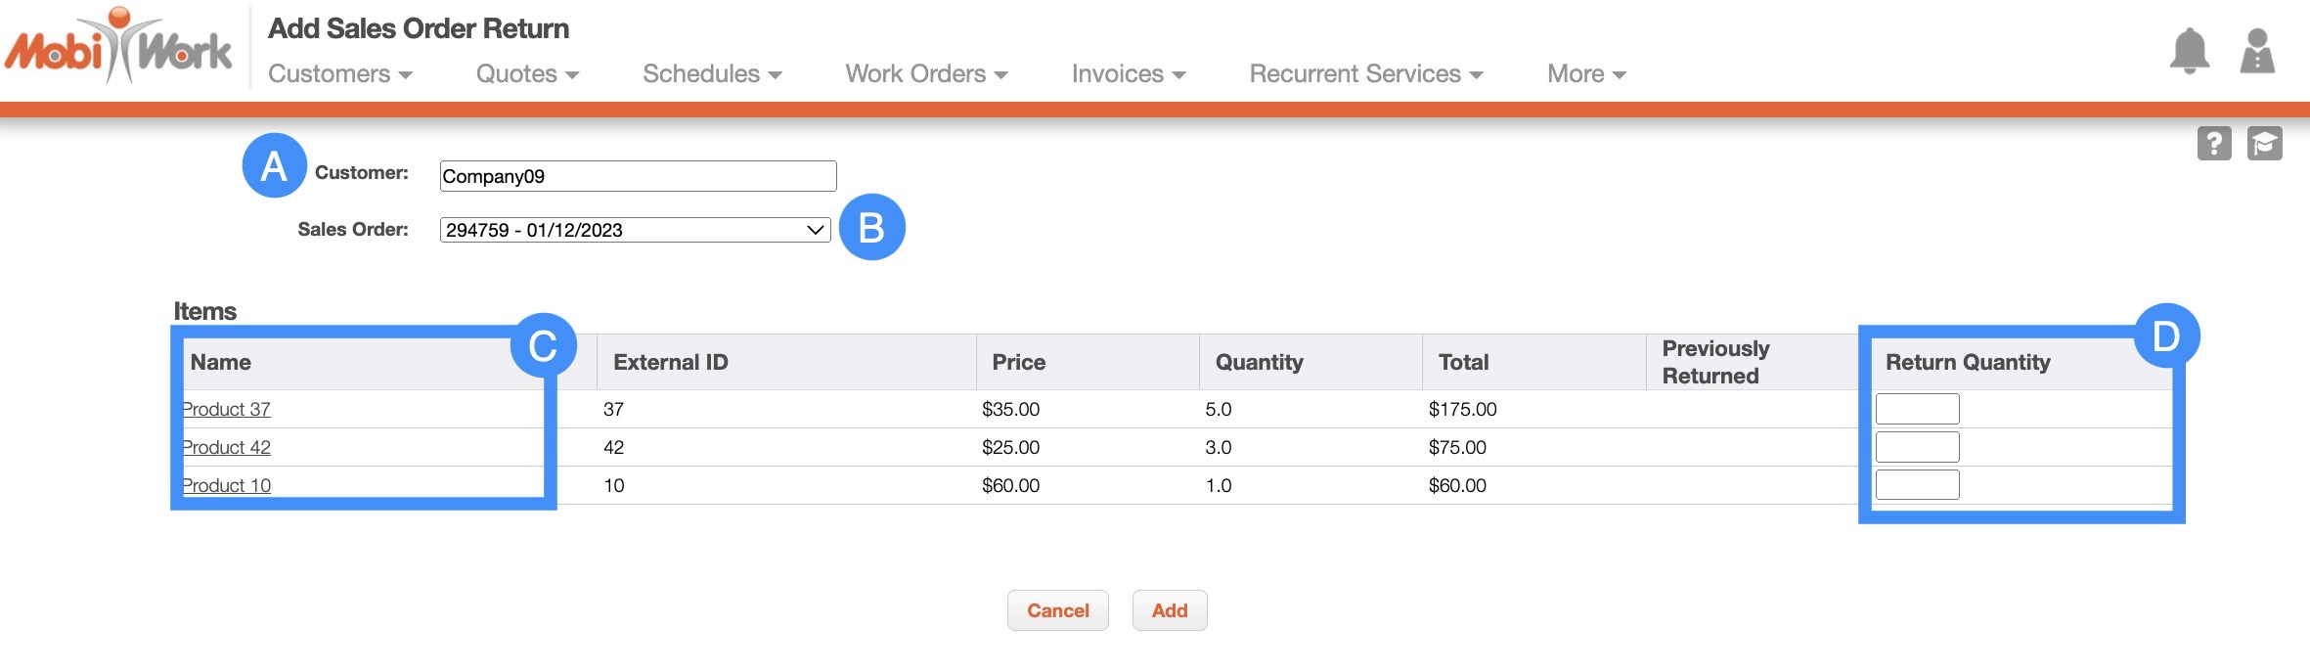Open the Product 37 link
2310x671 pixels.
tap(227, 409)
